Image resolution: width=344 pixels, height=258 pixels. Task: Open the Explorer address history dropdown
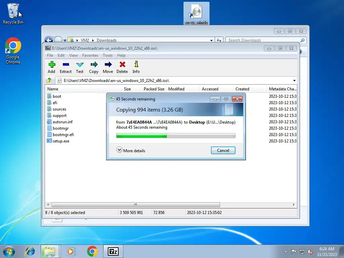(211, 40)
